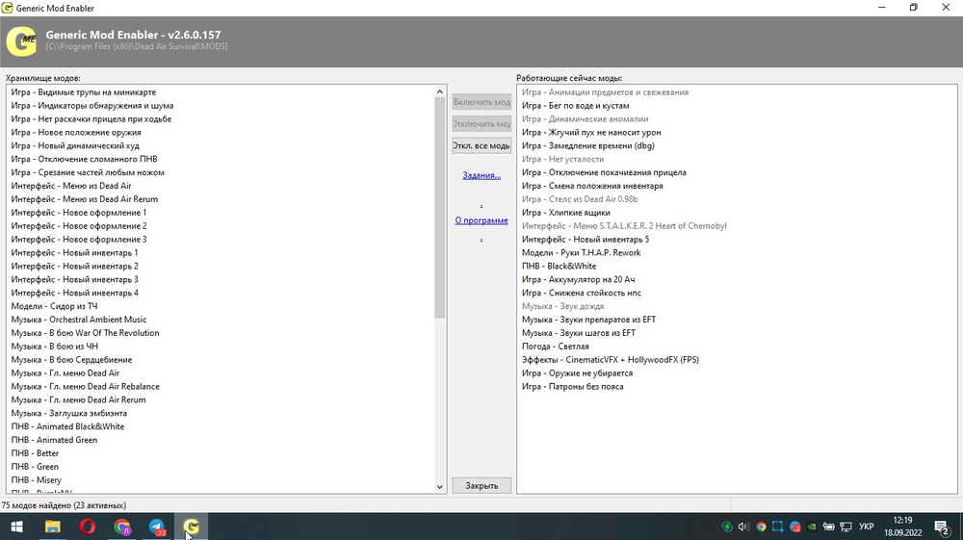Open the 'О программе' link

click(481, 220)
